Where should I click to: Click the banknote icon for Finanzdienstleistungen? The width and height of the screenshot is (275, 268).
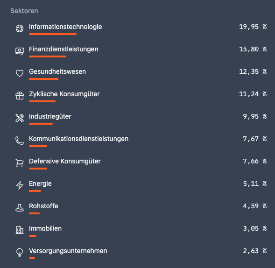pos(20,51)
